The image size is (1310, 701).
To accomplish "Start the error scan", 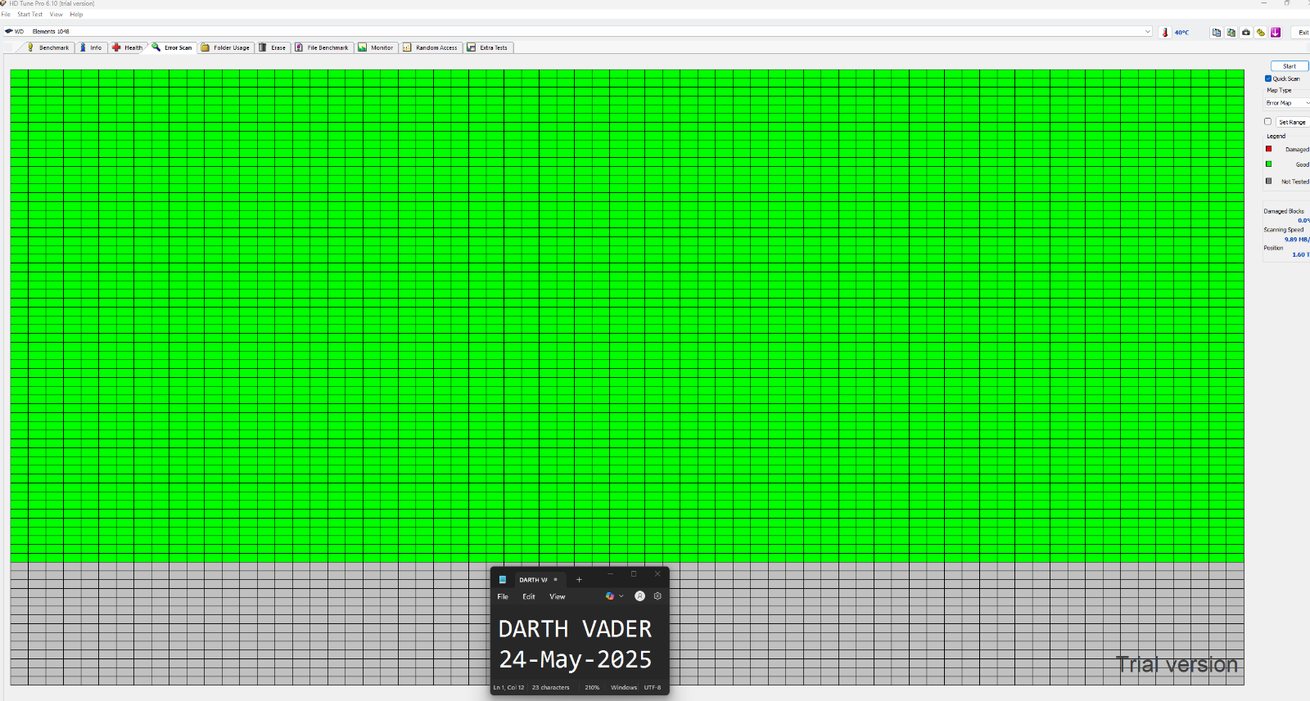I will click(1290, 66).
